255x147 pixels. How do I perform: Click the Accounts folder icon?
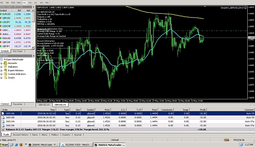5,63
